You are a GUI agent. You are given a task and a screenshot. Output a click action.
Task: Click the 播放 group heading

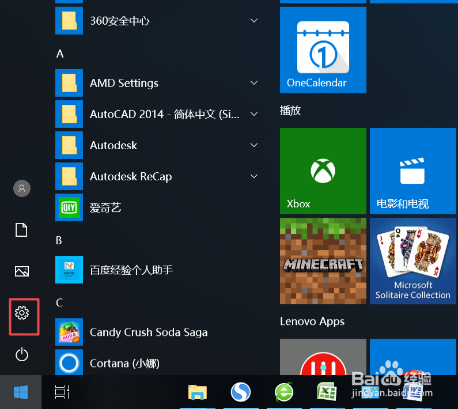coord(290,111)
